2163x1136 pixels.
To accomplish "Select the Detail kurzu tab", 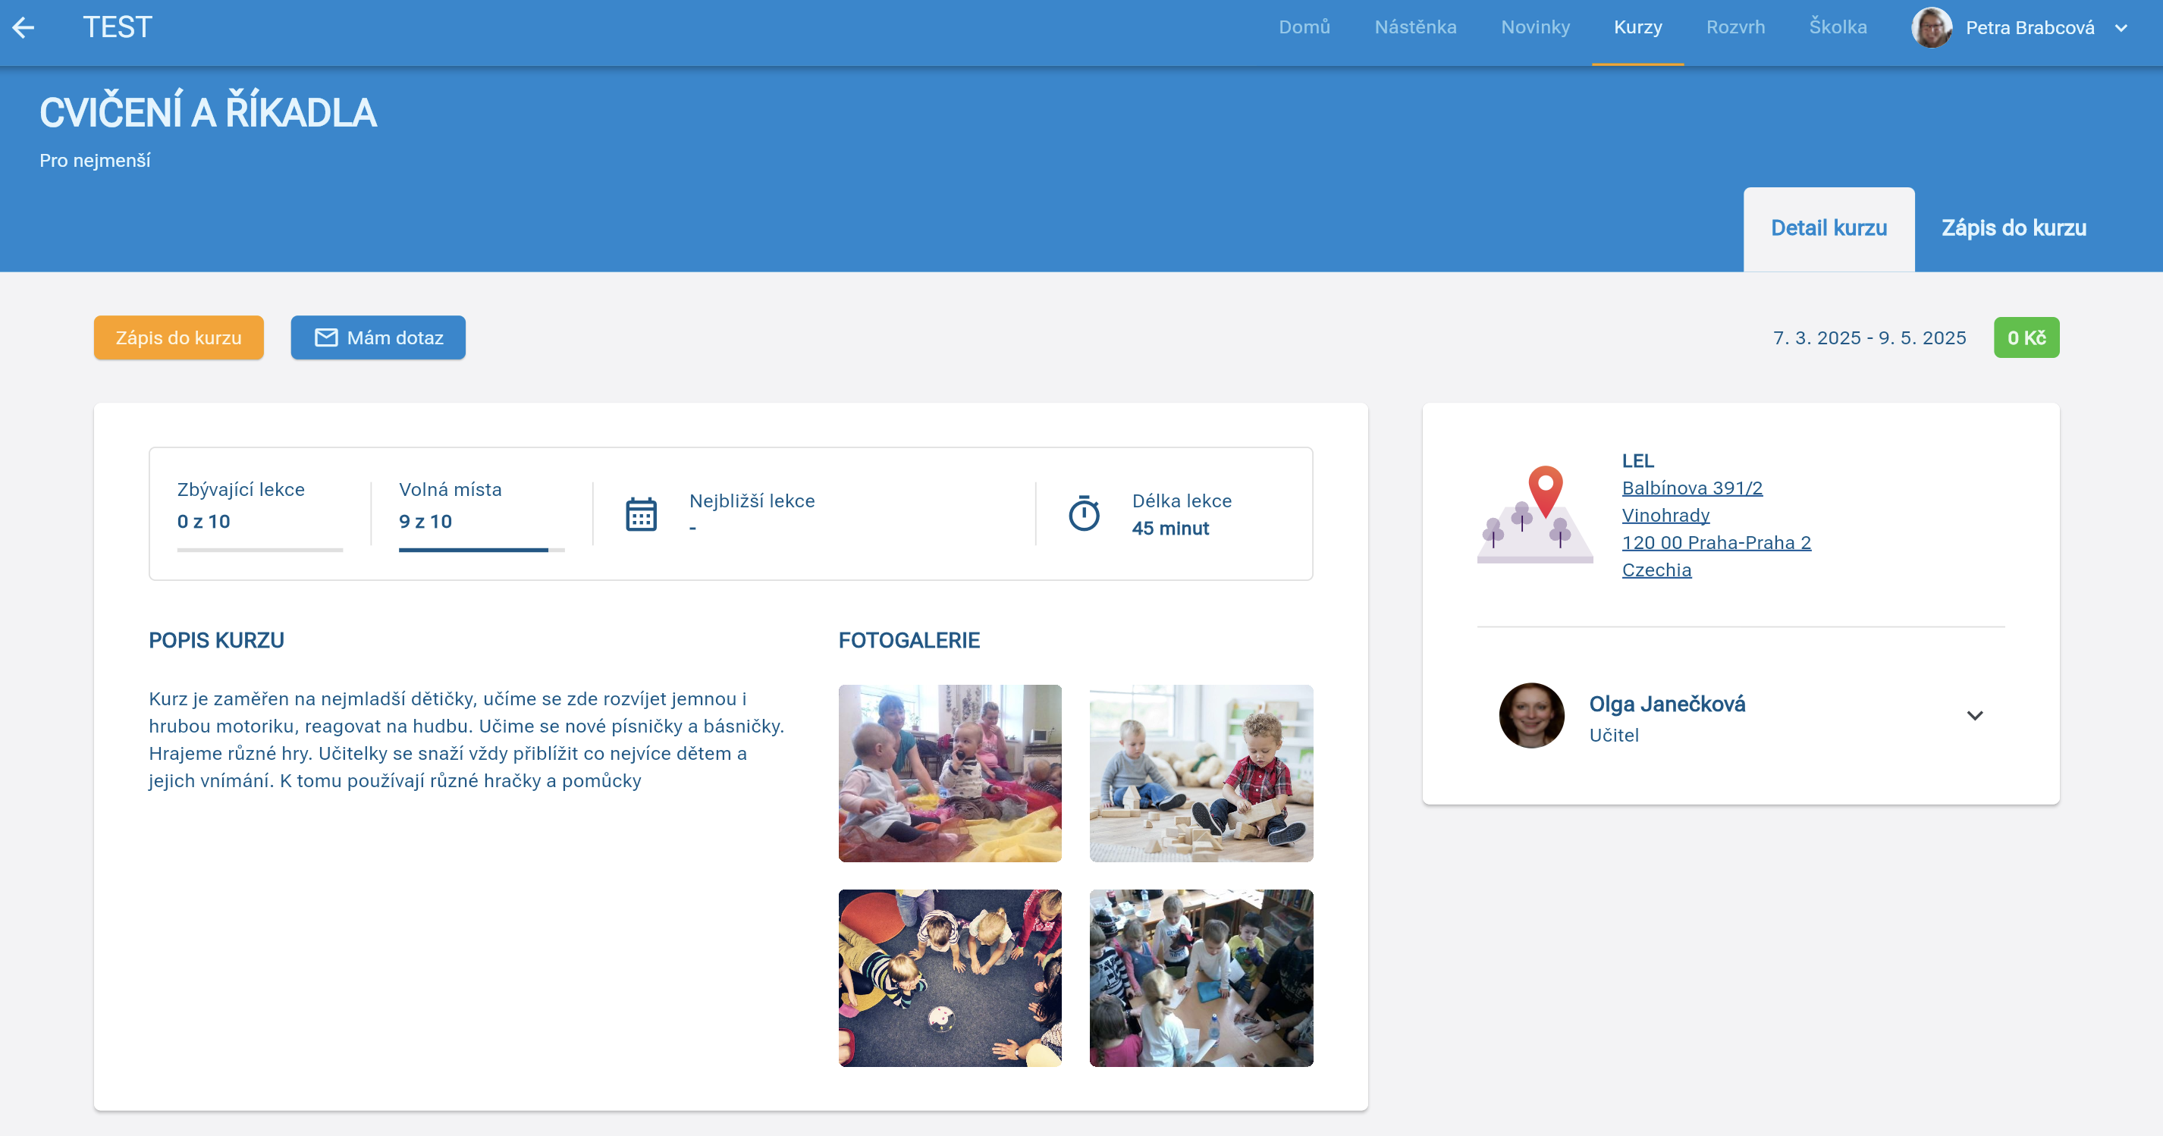I will pos(1828,228).
